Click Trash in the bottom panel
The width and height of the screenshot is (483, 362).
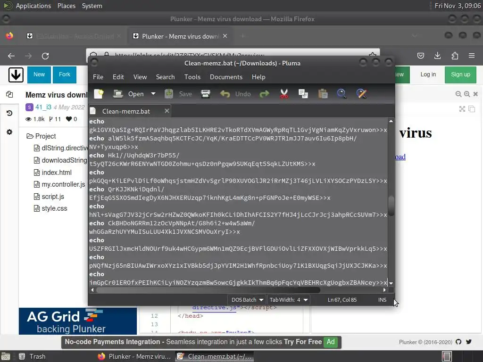pyautogui.click(x=32, y=356)
